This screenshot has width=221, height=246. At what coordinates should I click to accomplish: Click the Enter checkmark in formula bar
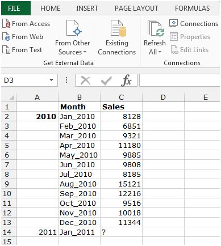tap(106, 80)
